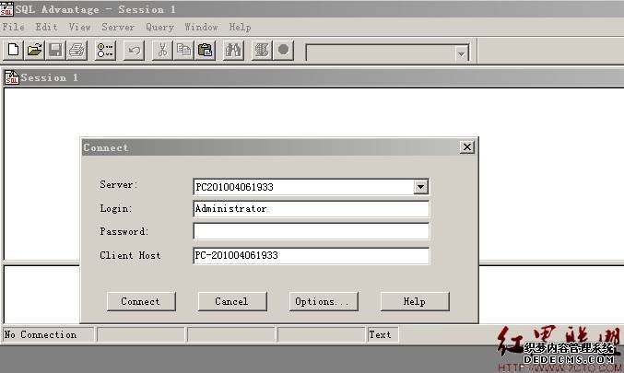Open the Server menu
This screenshot has width=624, height=373.
point(118,28)
